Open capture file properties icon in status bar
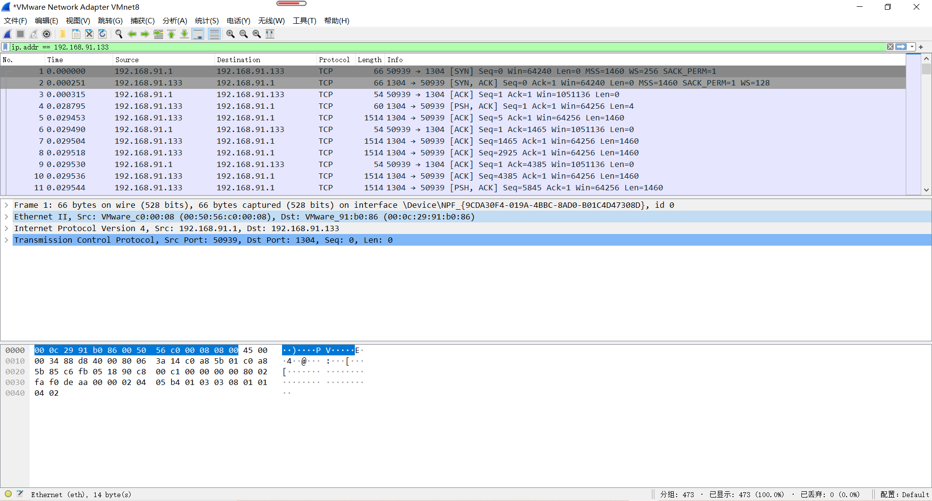 [20, 494]
